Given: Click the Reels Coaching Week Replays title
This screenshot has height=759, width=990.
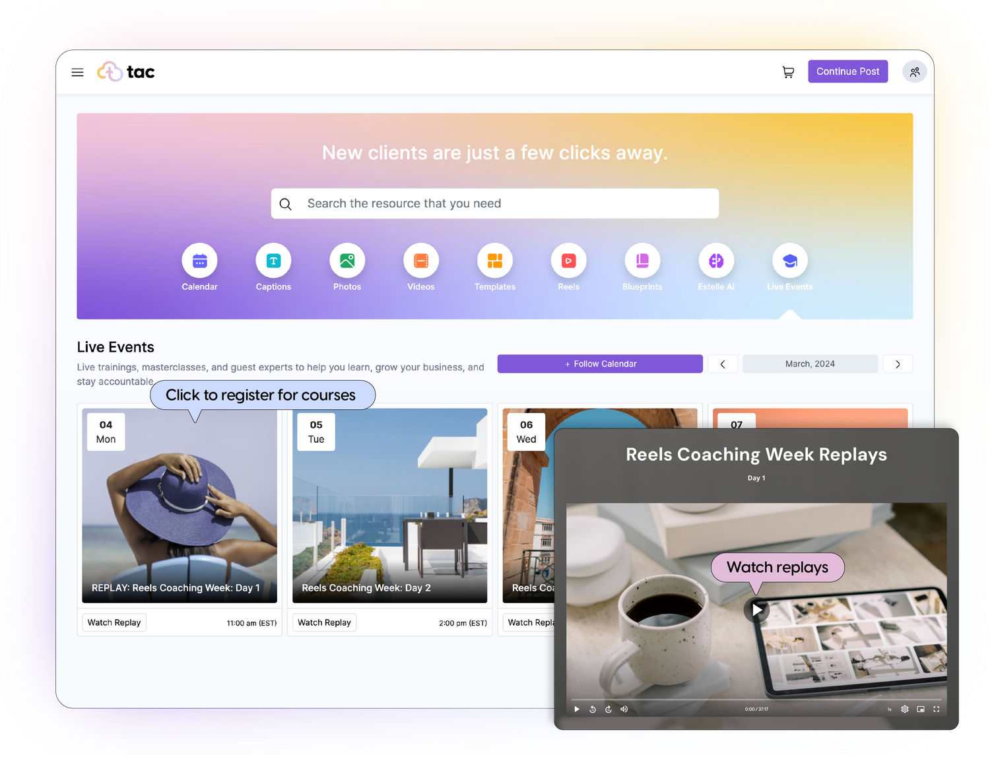Looking at the screenshot, I should pyautogui.click(x=756, y=455).
